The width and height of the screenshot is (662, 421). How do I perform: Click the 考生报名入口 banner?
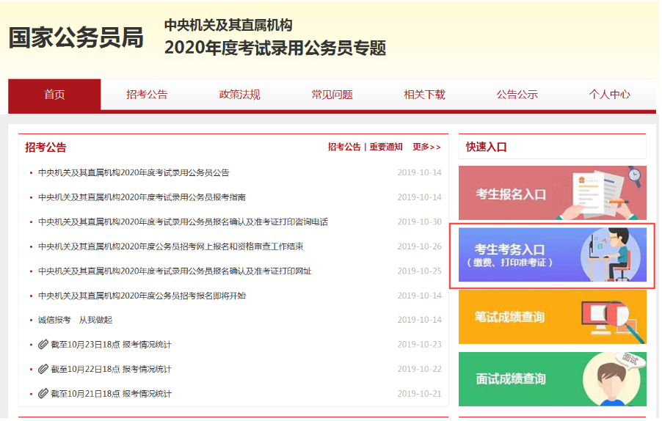click(x=552, y=193)
